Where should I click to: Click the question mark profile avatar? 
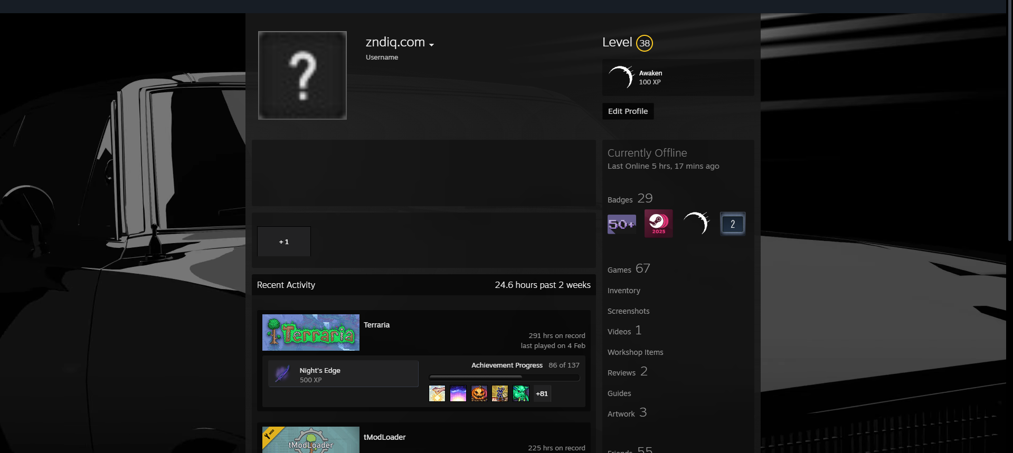pyautogui.click(x=302, y=75)
